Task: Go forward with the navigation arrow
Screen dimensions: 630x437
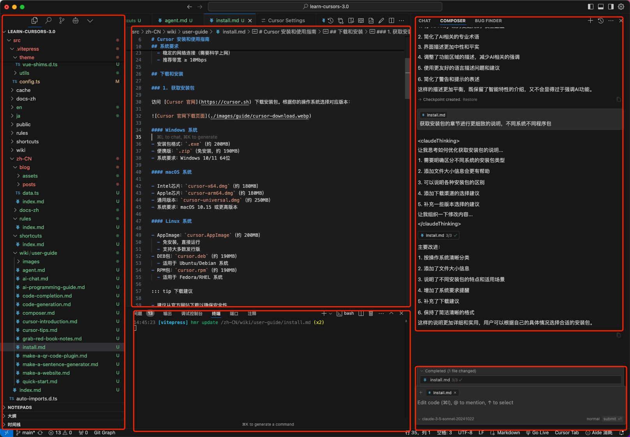Action: pos(200,7)
